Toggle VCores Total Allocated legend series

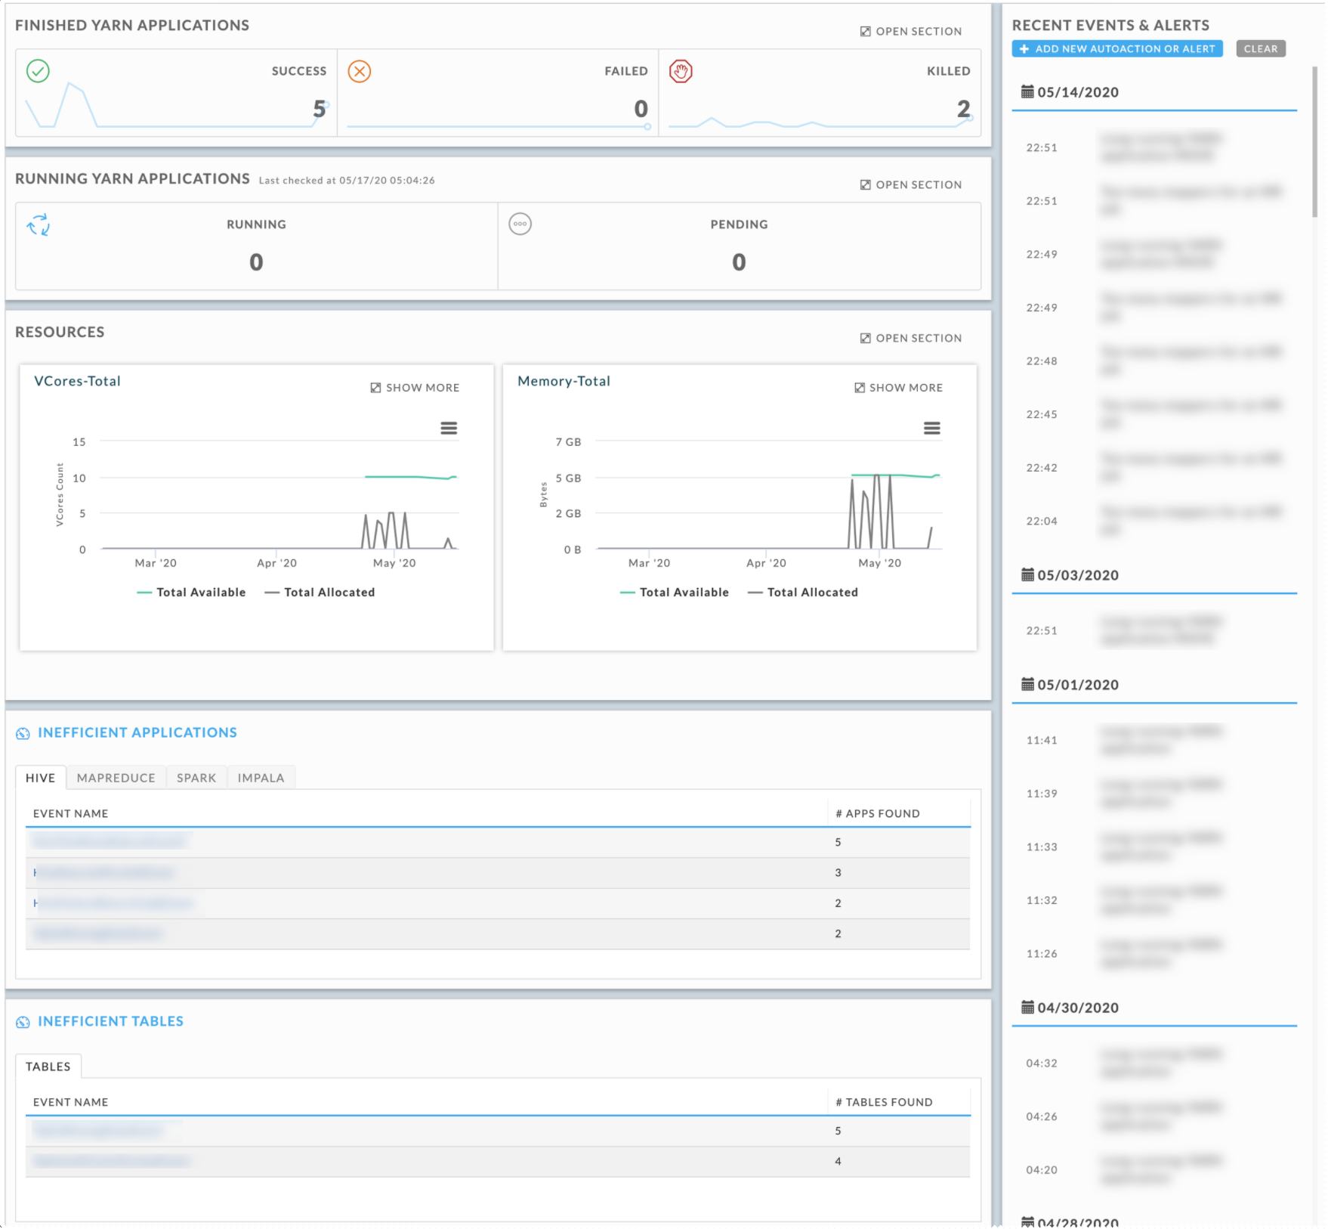320,593
